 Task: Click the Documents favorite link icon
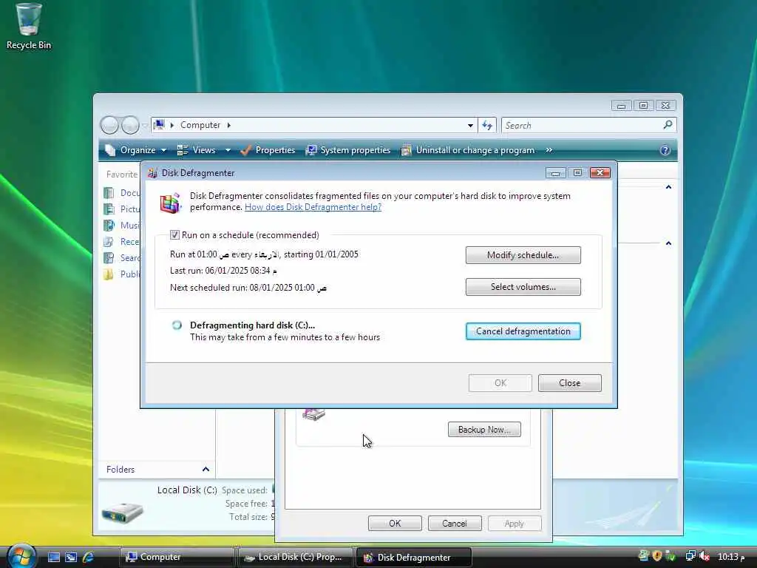pyautogui.click(x=109, y=193)
